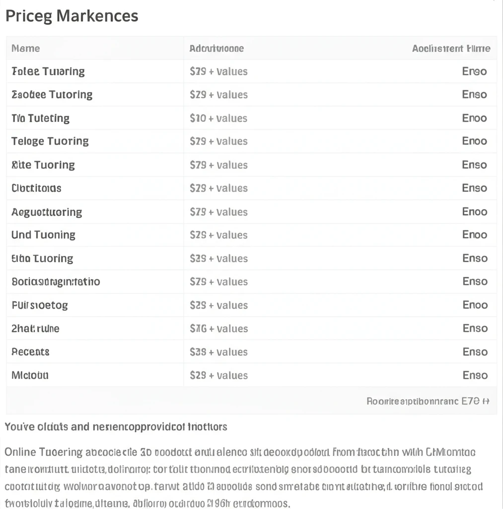Image resolution: width=503 pixels, height=509 pixels.
Task: Open the Recents row
Action: tap(251, 352)
